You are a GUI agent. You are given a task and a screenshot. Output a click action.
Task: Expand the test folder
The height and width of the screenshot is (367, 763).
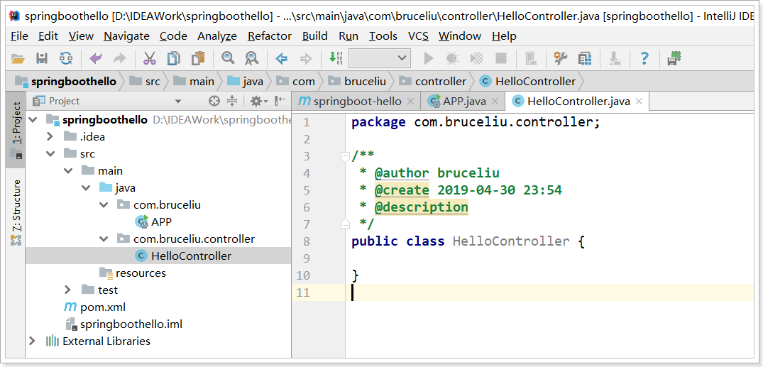pyautogui.click(x=68, y=290)
